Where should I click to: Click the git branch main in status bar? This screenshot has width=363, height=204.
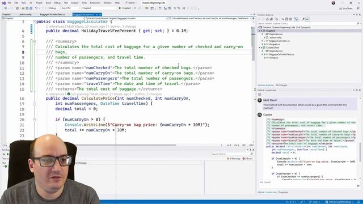pos(315,202)
